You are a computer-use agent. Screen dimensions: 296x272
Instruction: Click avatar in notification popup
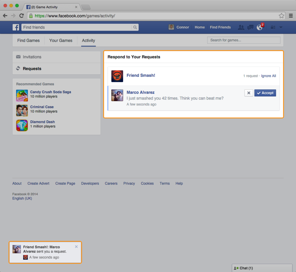tap(17, 249)
